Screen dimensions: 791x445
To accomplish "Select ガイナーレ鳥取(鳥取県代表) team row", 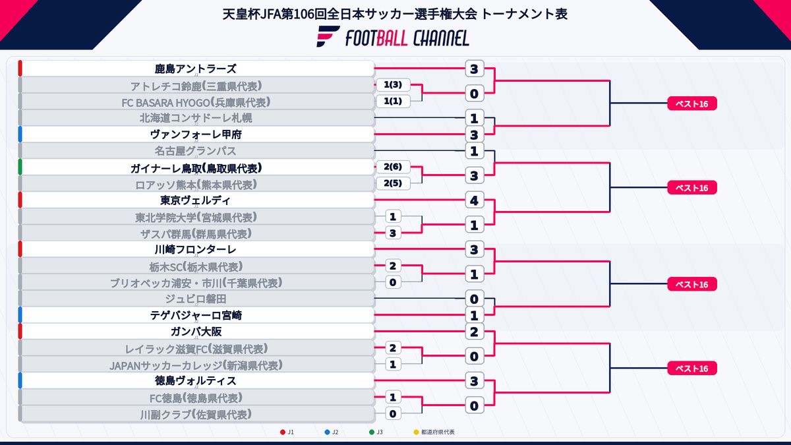I will [x=196, y=167].
